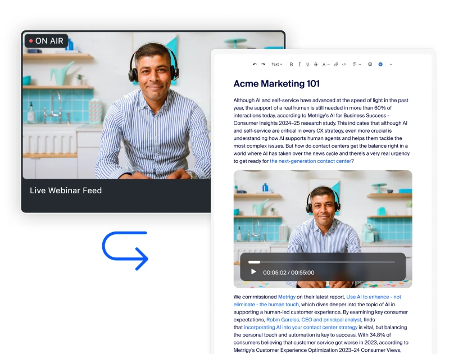Click the Undo icon in the editor toolbar

coord(255,64)
